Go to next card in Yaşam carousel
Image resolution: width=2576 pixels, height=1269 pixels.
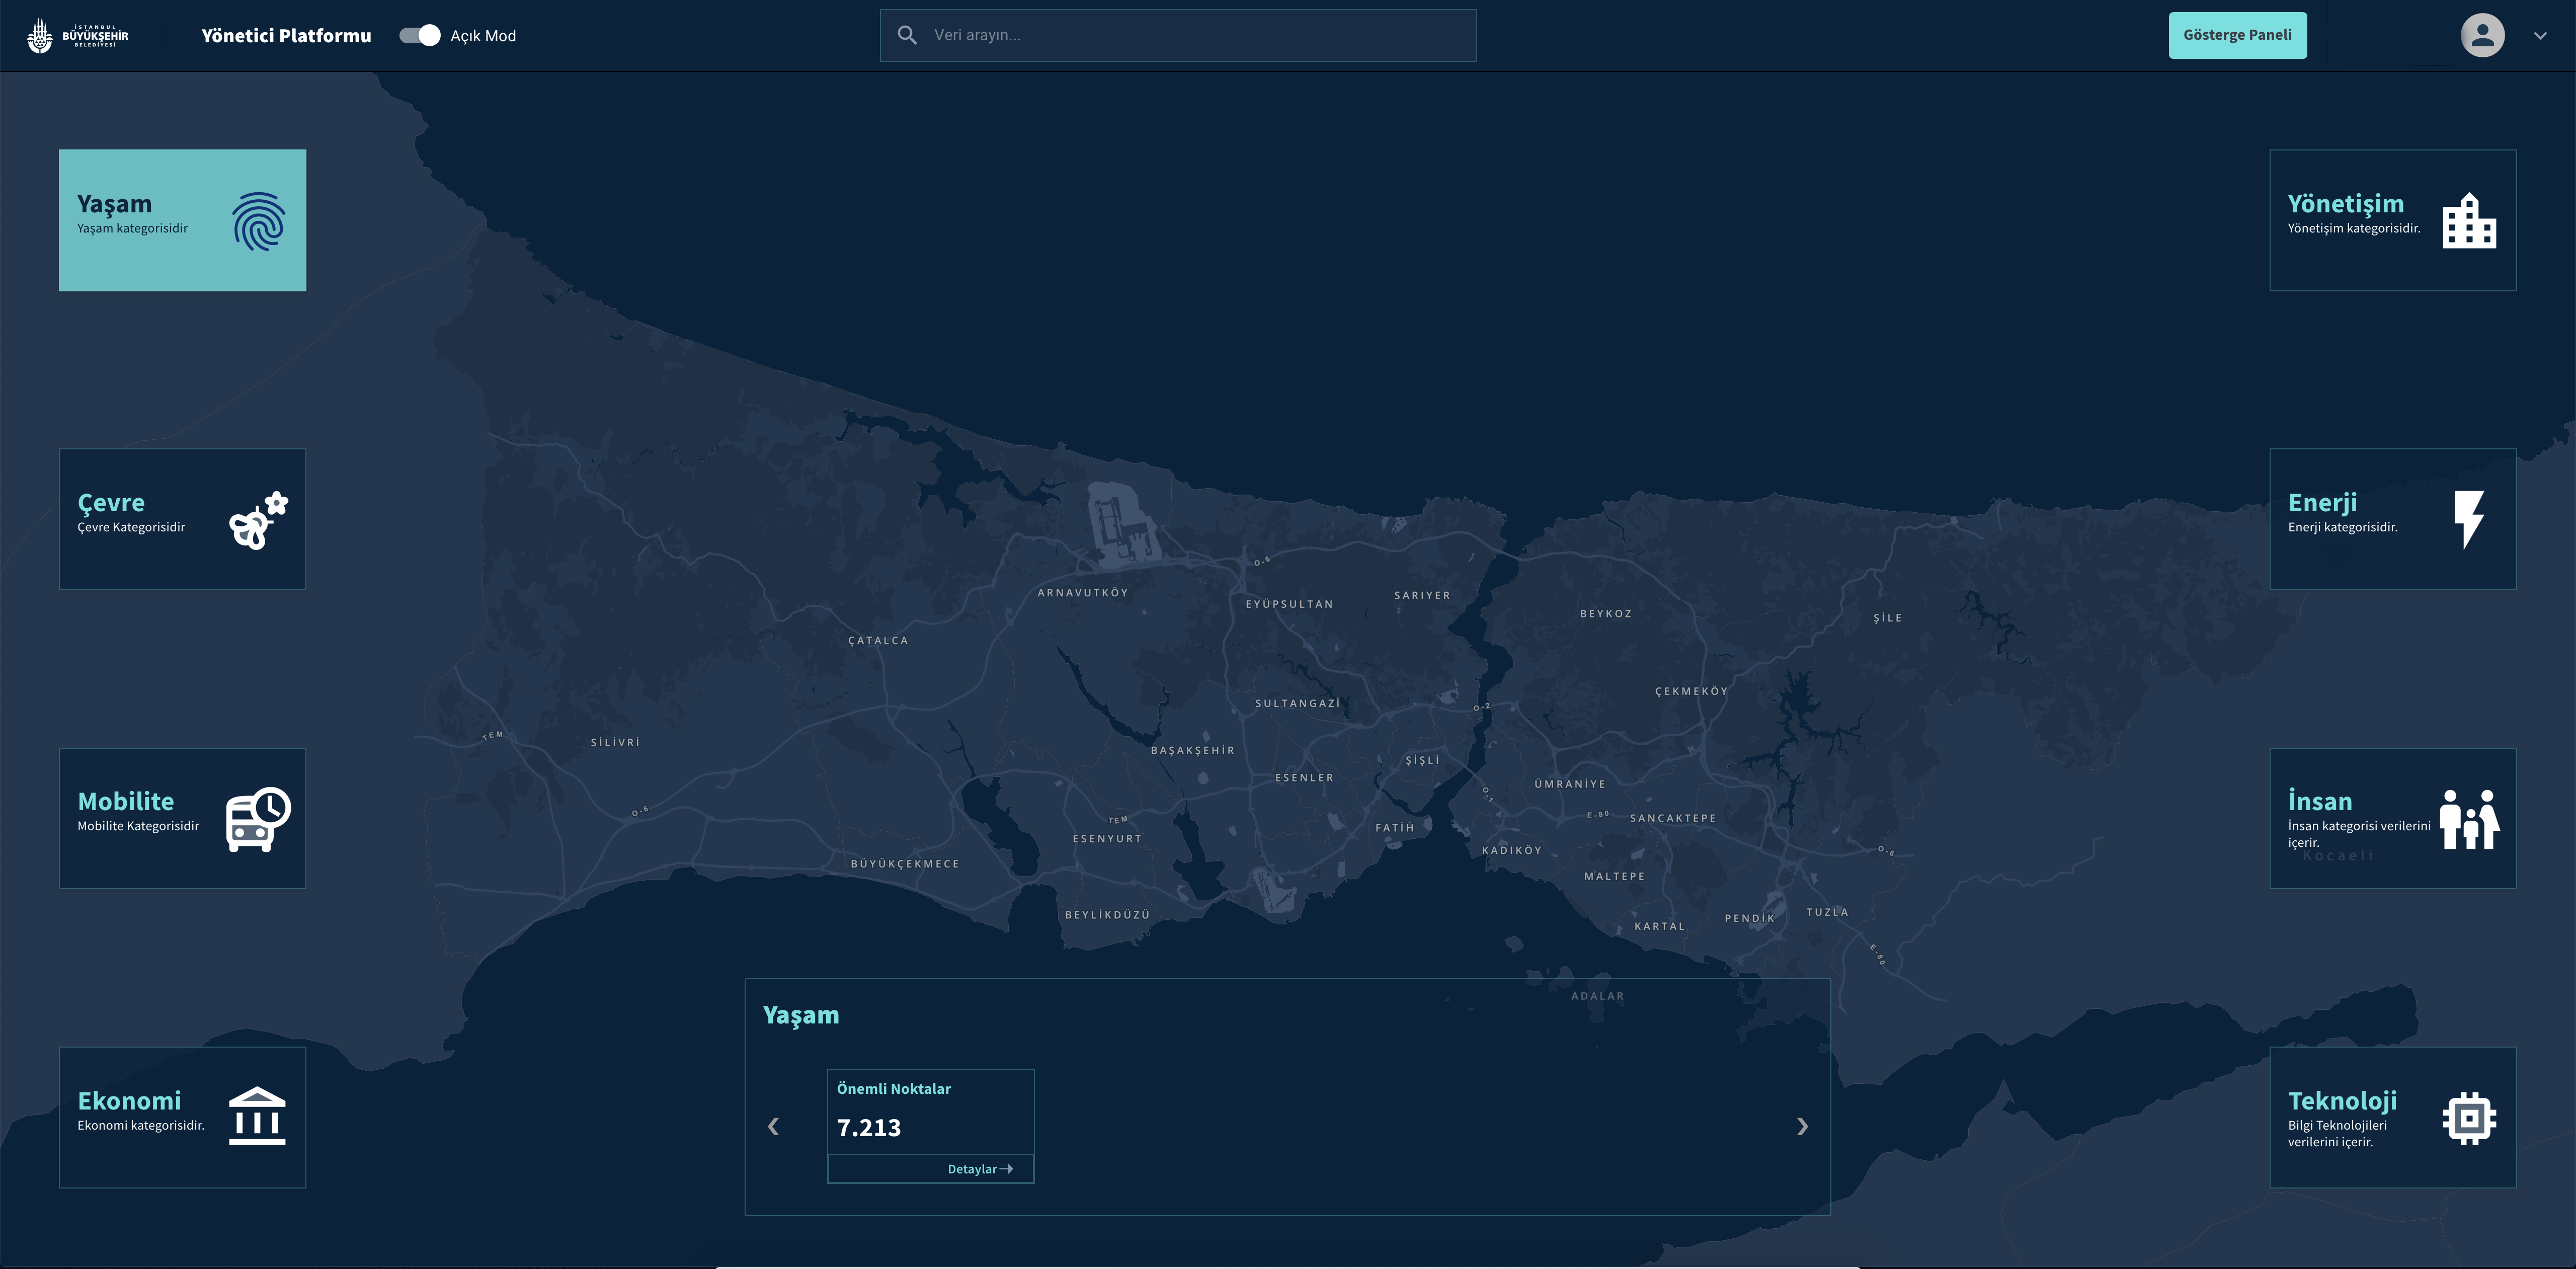pos(1802,1127)
